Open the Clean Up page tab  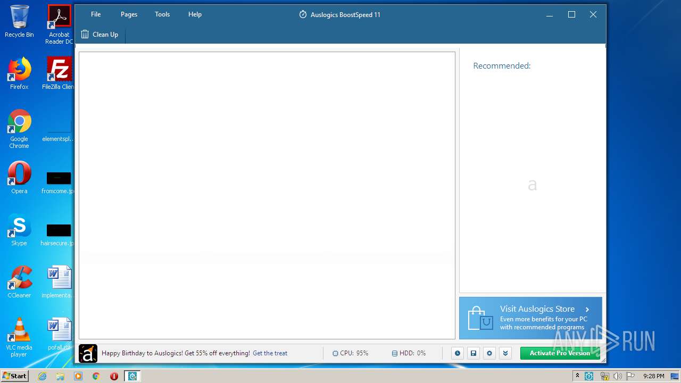click(100, 35)
